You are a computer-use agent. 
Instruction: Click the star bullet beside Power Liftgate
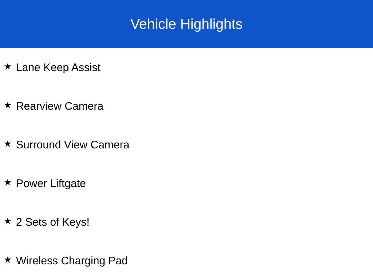click(8, 182)
